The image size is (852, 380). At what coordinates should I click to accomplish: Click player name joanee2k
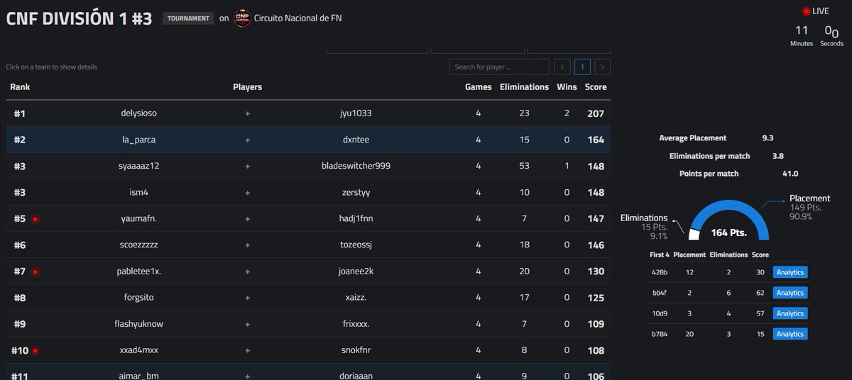coord(356,271)
